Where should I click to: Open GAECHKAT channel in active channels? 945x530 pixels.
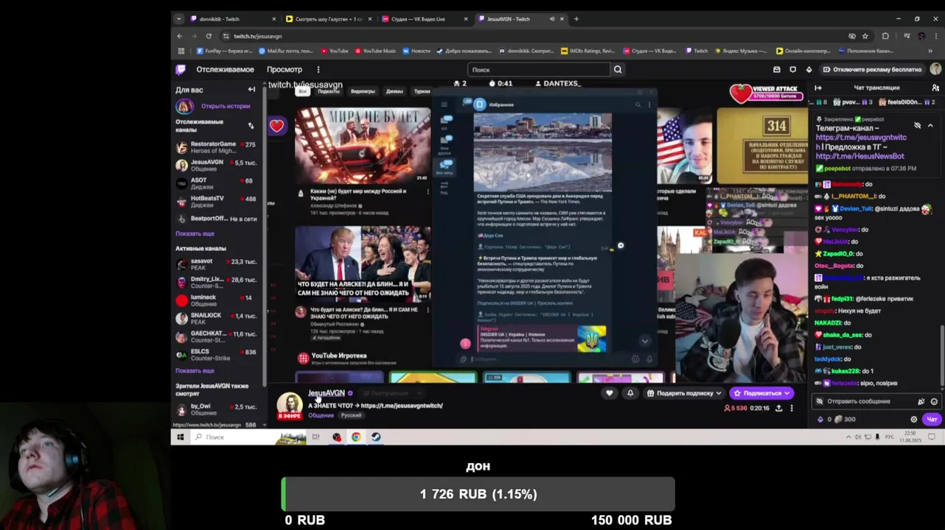tap(216, 336)
